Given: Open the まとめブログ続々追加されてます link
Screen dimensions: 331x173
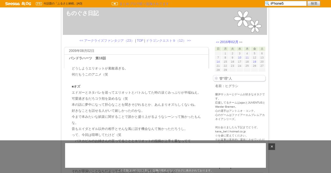Looking at the screenshot, I should pyautogui.click(x=144, y=4).
